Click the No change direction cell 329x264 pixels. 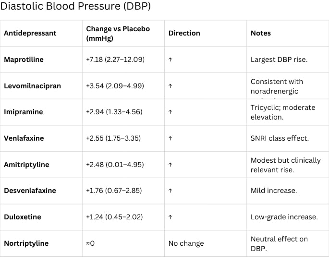click(186, 243)
